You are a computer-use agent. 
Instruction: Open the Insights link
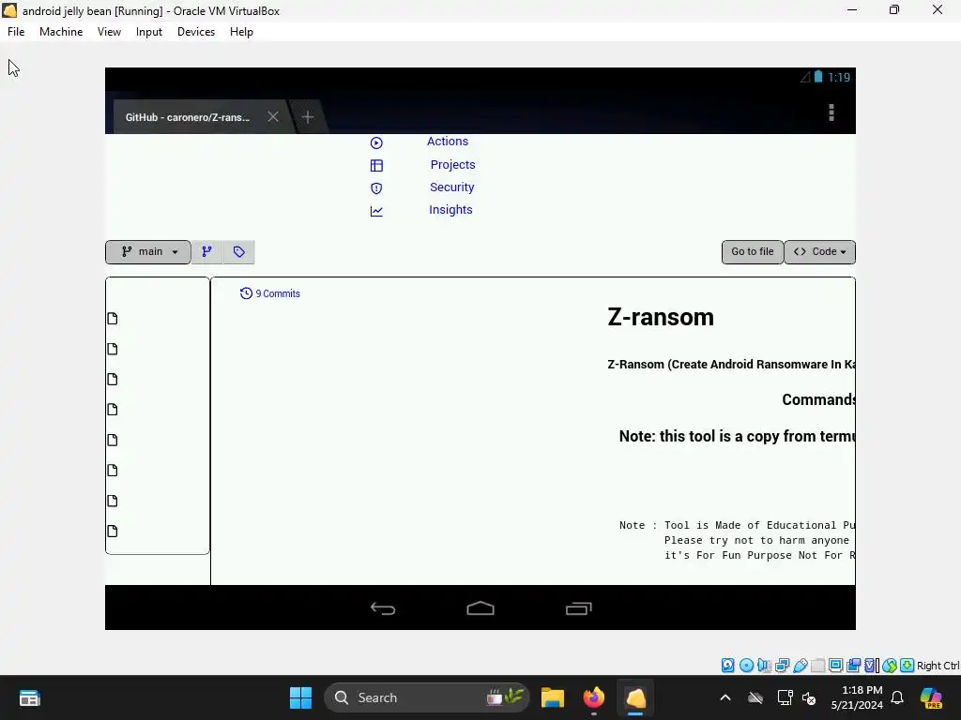(x=450, y=210)
